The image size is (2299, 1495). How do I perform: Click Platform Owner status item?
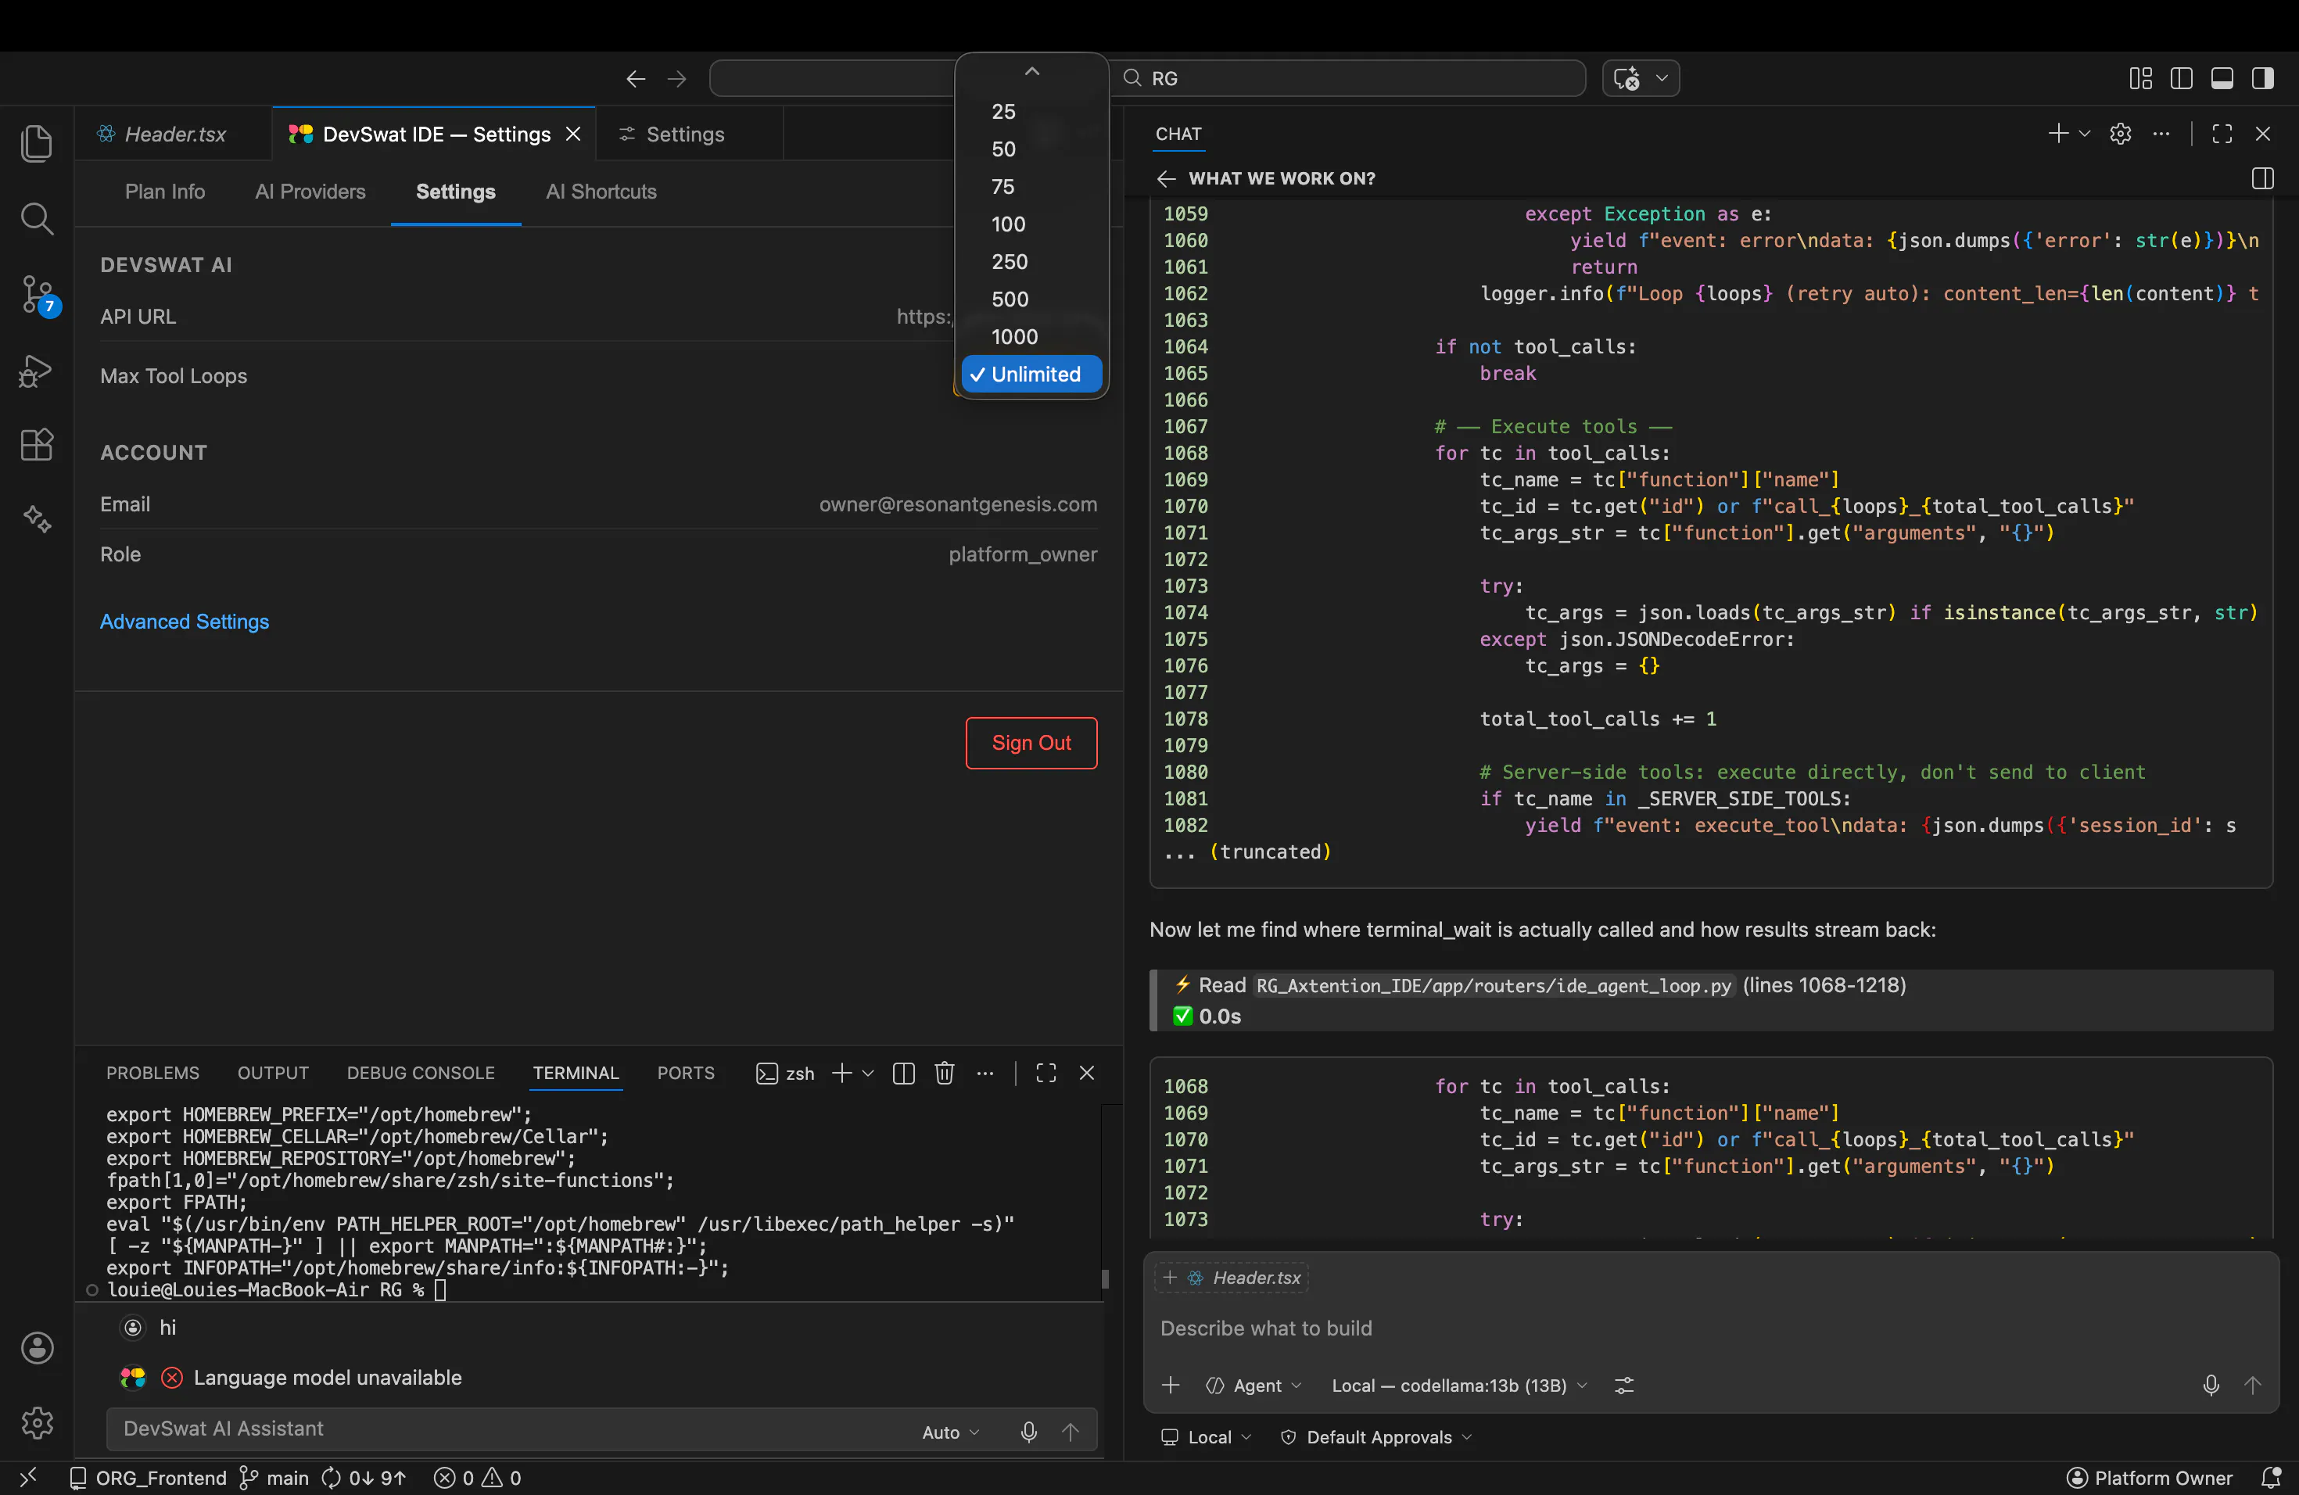click(x=2148, y=1478)
